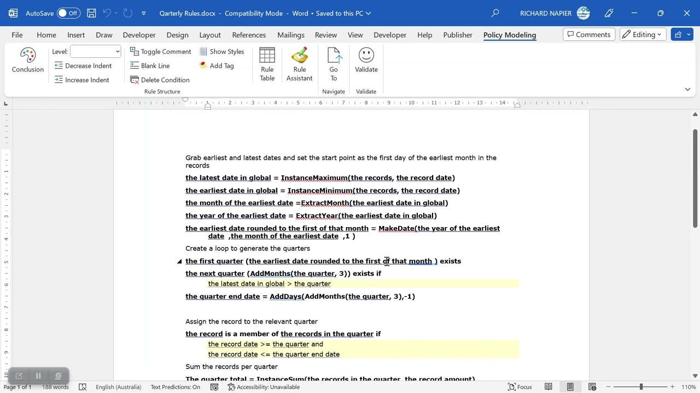Toggle Text Predictions: On

[x=176, y=387]
